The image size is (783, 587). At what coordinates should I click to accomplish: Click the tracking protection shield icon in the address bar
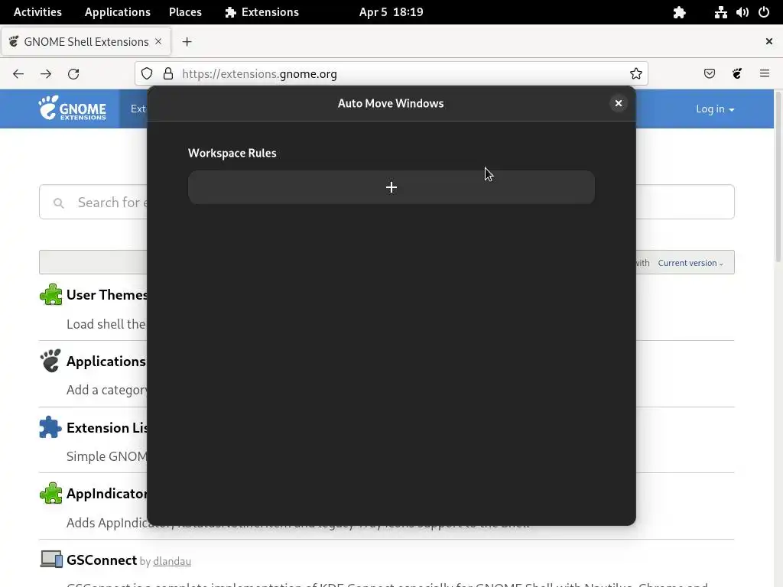point(147,74)
